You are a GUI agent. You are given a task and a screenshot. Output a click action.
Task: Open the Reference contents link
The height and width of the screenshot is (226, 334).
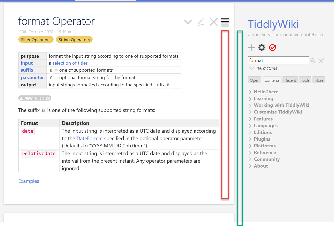point(265,153)
